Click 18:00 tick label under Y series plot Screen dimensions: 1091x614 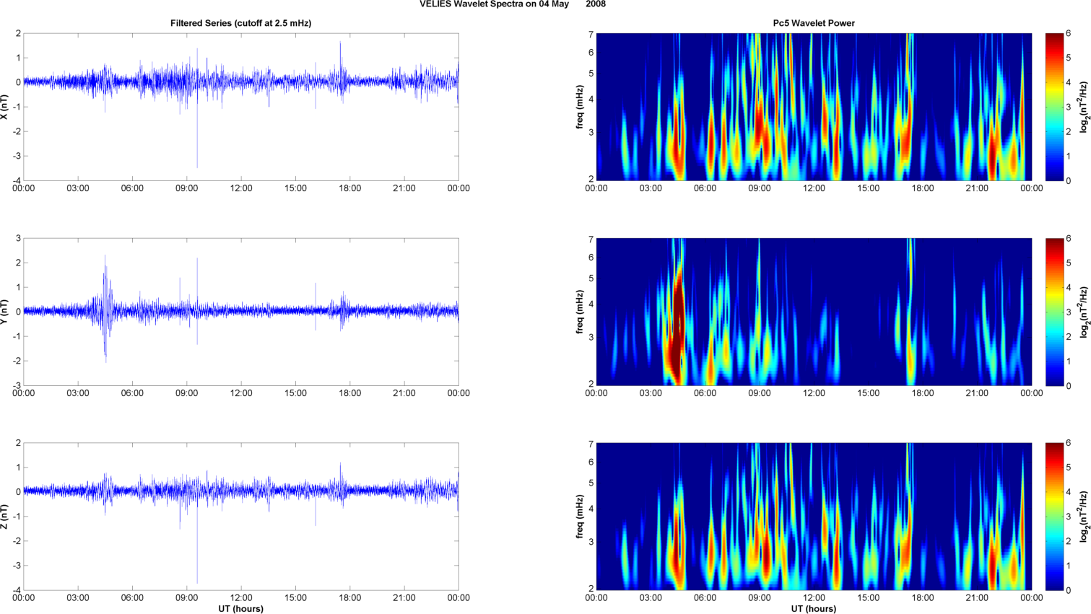pyautogui.click(x=350, y=393)
